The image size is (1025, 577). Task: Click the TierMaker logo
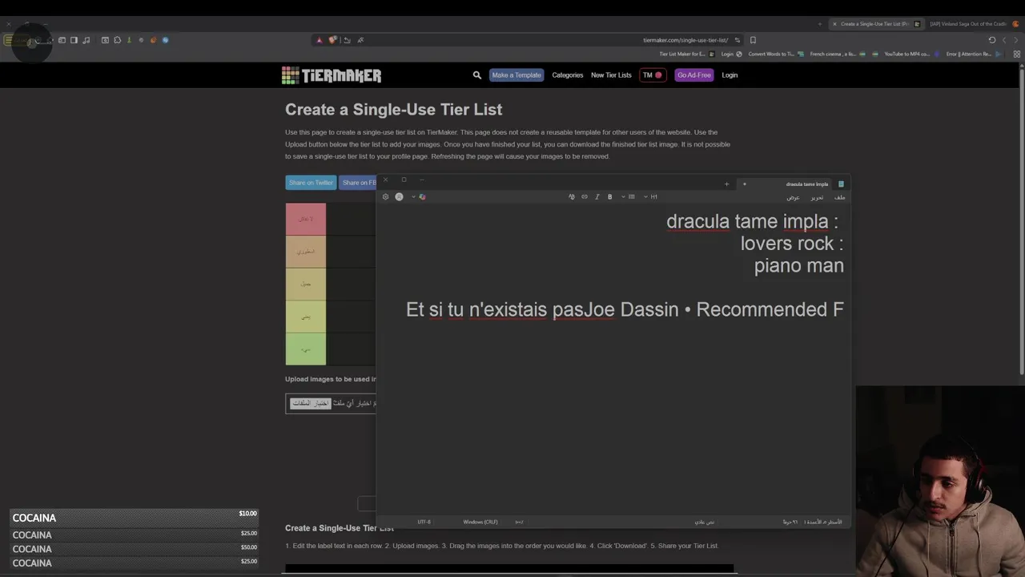point(332,75)
